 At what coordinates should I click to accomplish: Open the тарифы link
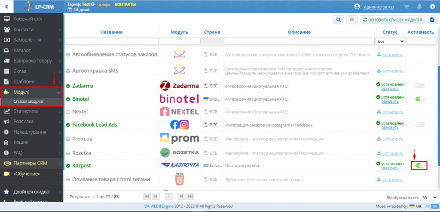[104, 5]
